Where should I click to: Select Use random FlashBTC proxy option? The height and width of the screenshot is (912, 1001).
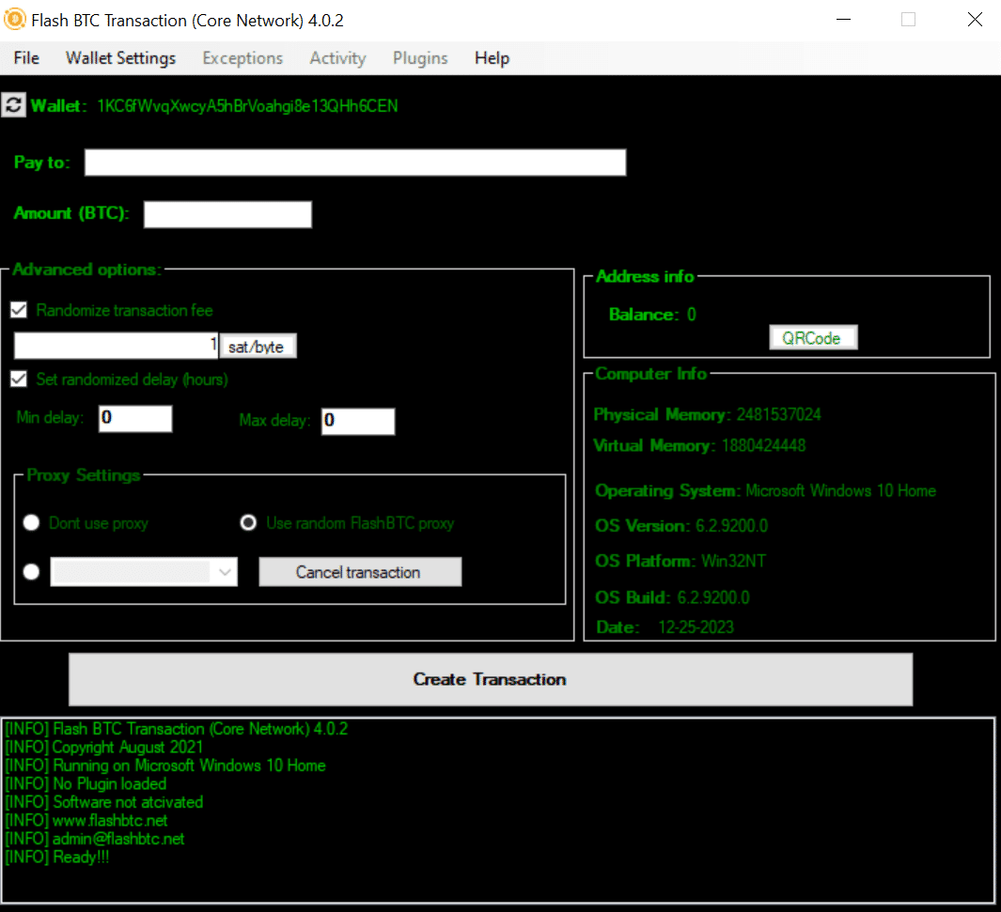248,523
